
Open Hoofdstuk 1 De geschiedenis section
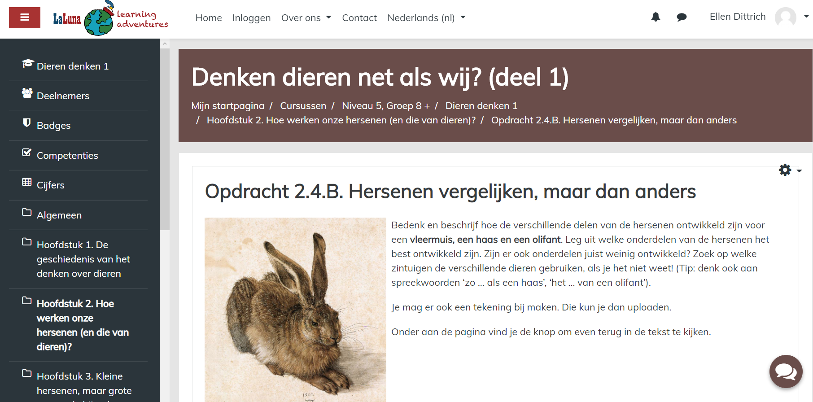[x=83, y=259]
